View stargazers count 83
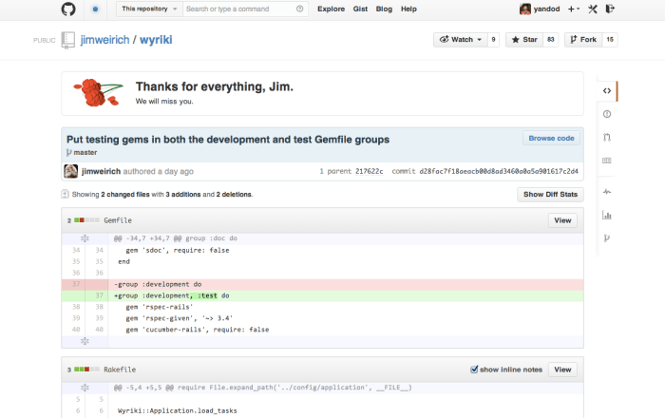This screenshot has width=665, height=418. point(550,40)
